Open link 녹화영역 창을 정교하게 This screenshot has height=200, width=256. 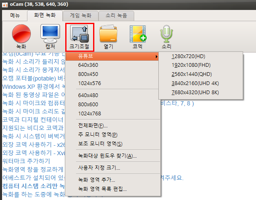point(33,170)
